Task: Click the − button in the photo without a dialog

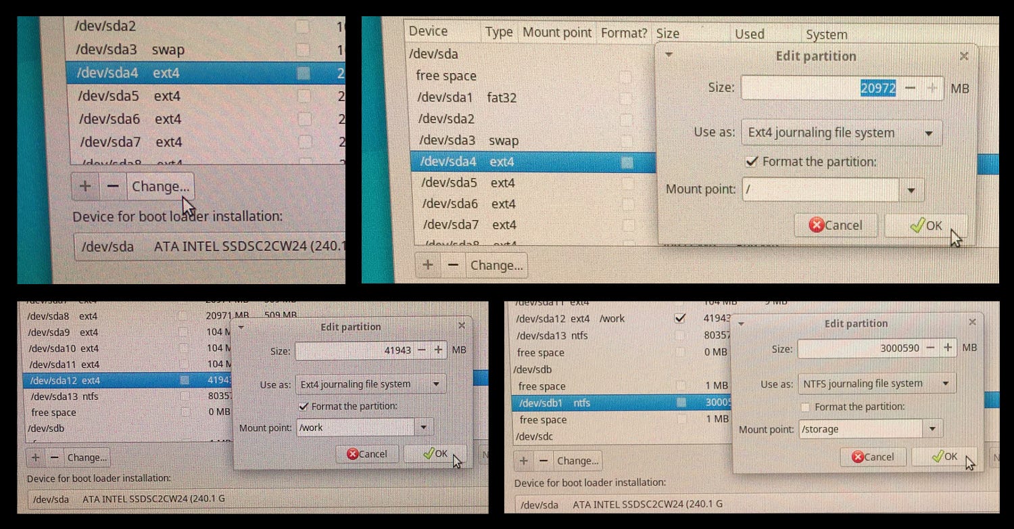Action: pyautogui.click(x=113, y=186)
